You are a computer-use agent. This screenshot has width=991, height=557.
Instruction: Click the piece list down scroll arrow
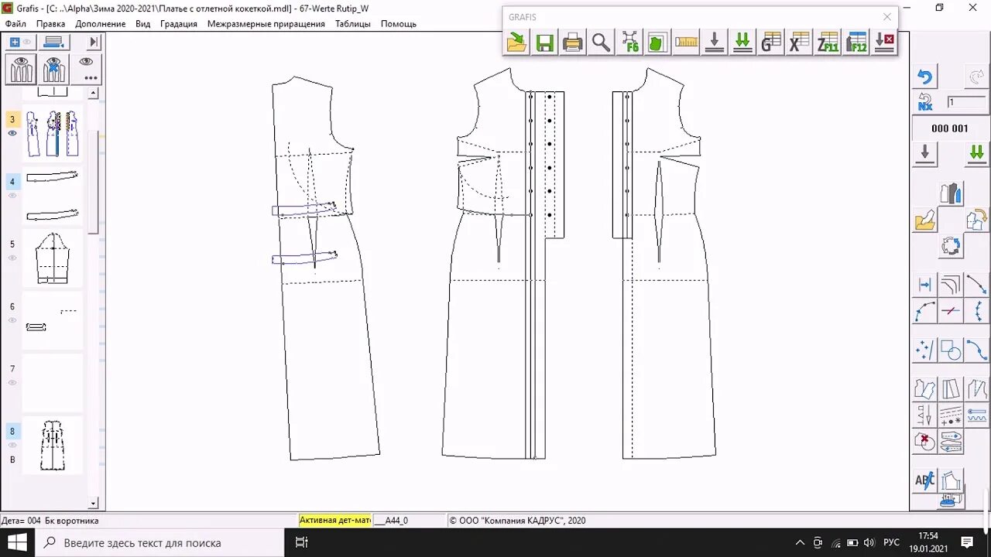tap(94, 504)
